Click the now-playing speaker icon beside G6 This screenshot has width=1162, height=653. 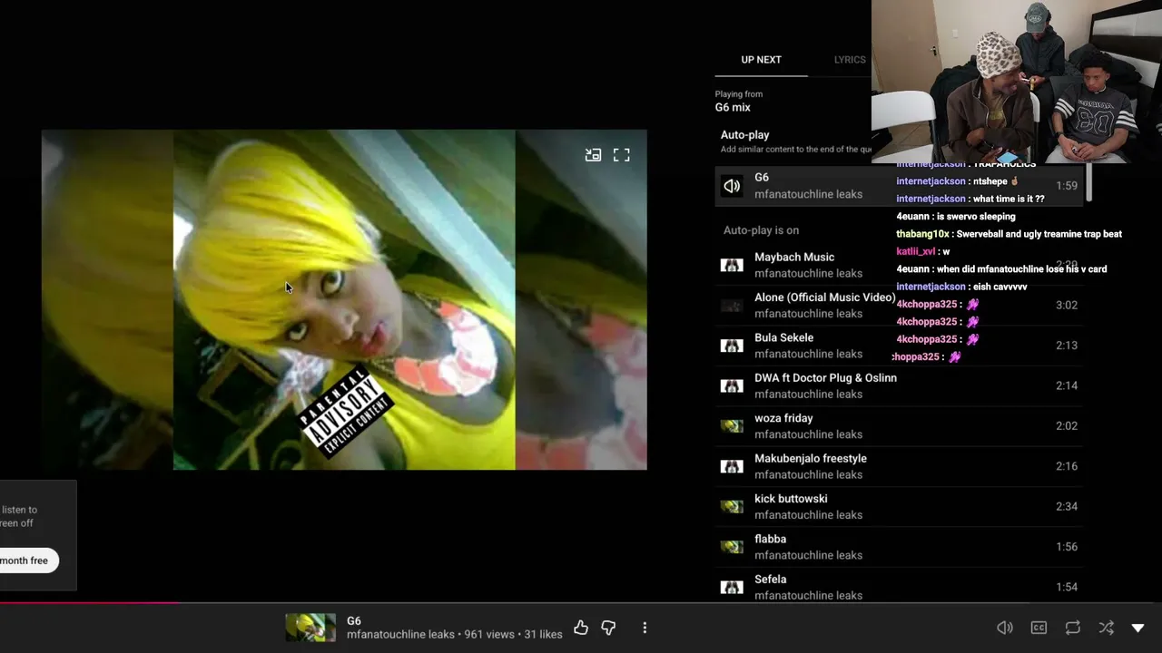point(732,186)
